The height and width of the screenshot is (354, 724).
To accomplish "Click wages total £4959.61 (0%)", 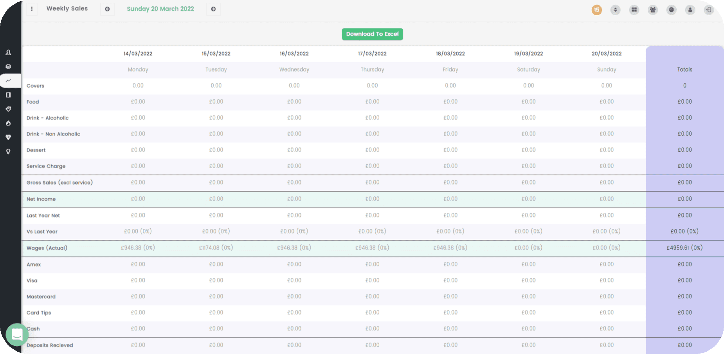I will coord(685,248).
